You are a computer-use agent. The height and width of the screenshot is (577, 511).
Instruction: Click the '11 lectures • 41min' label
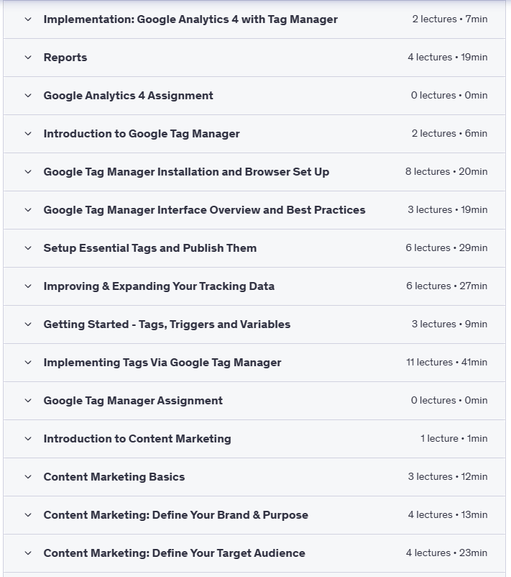446,363
